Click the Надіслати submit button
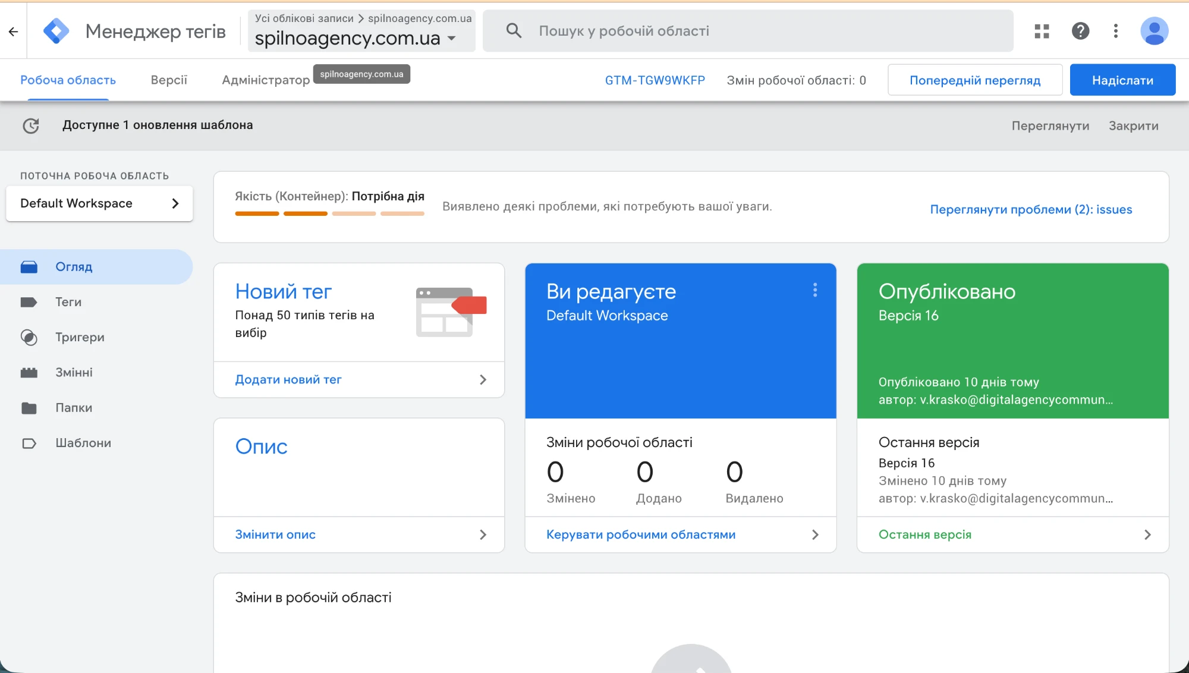 pos(1122,80)
